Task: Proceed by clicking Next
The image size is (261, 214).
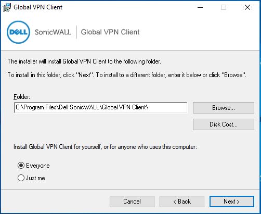Action: [x=232, y=202]
